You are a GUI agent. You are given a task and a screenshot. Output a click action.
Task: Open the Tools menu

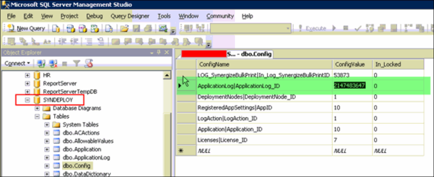[164, 16]
